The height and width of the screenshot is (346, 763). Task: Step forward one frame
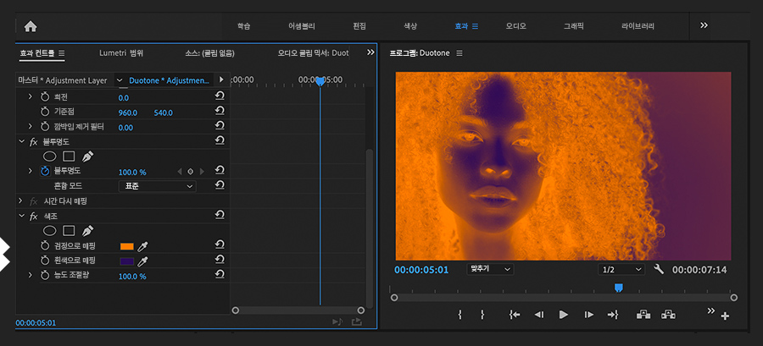point(589,315)
